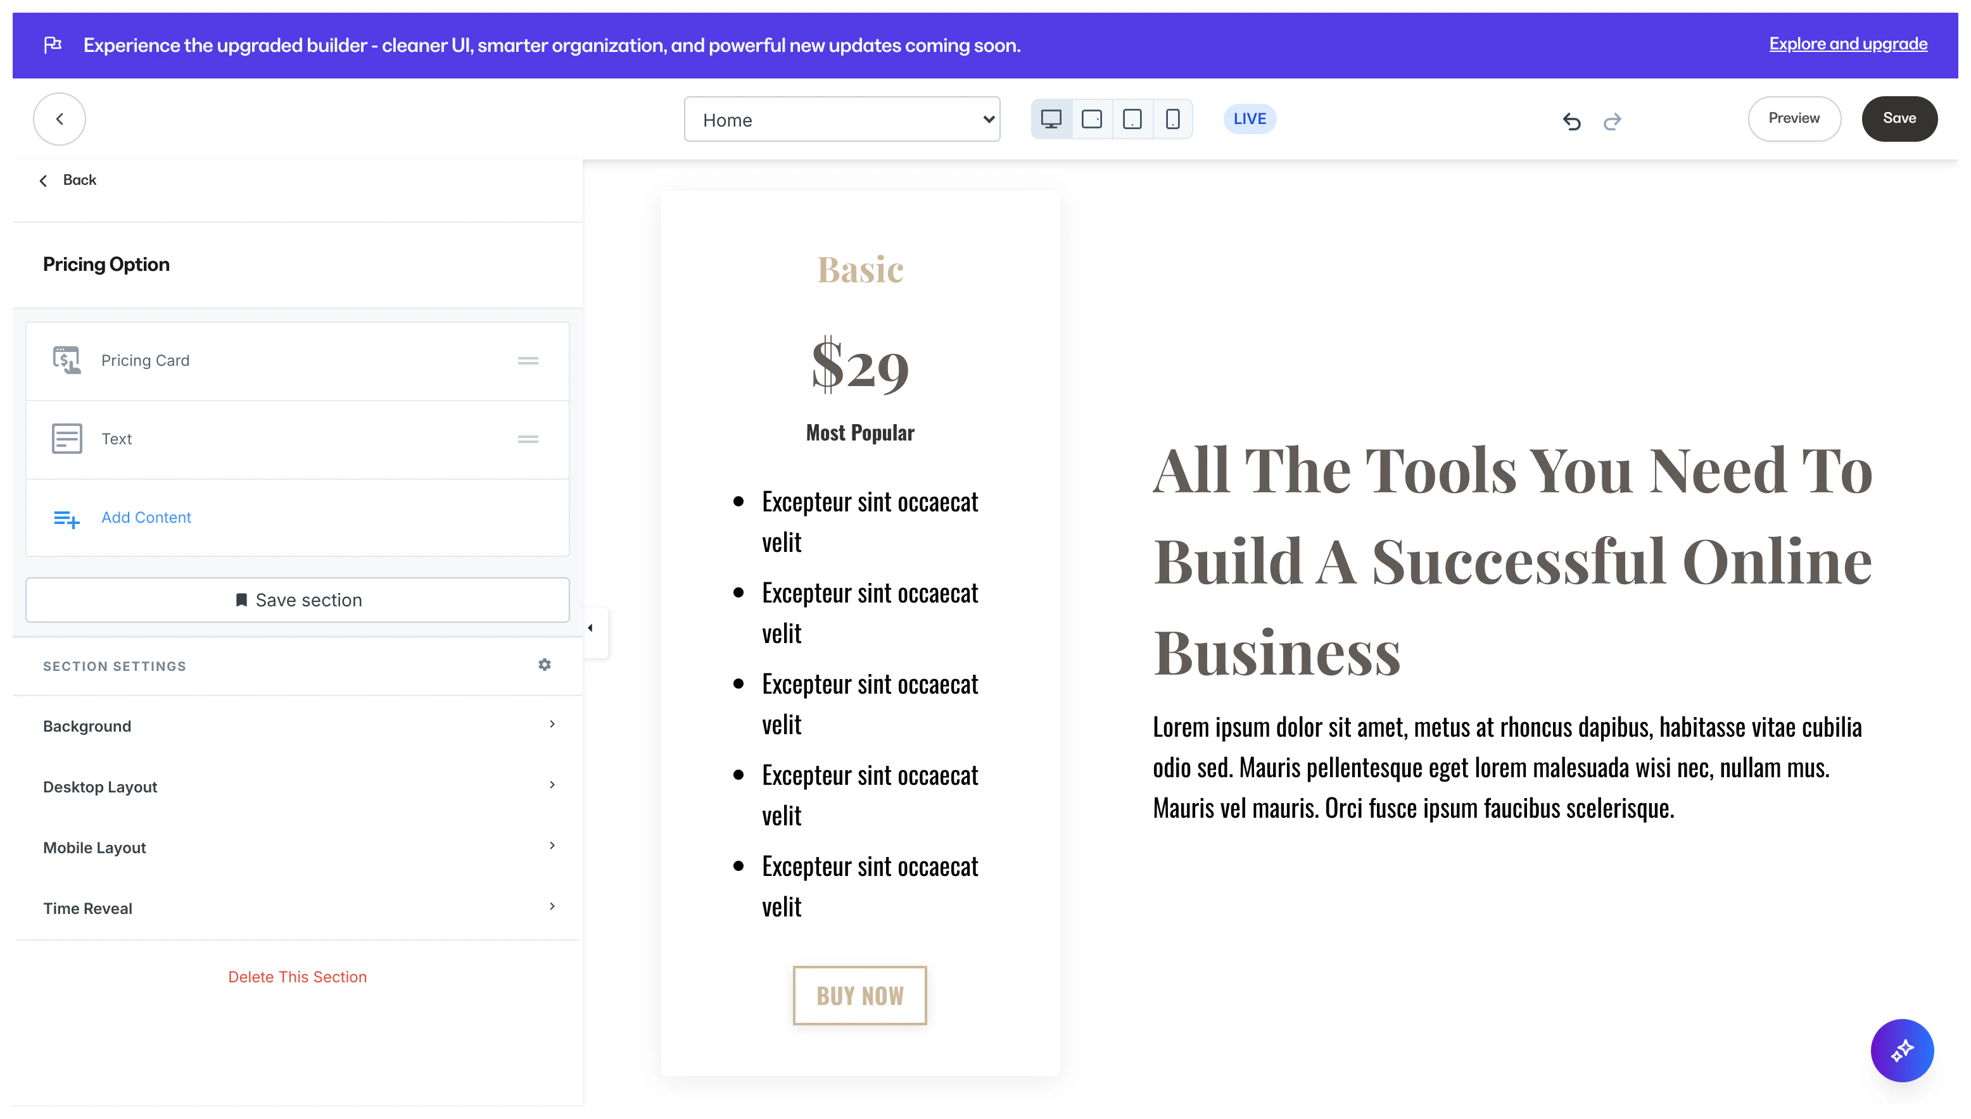Click the redo arrow icon

pyautogui.click(x=1613, y=121)
